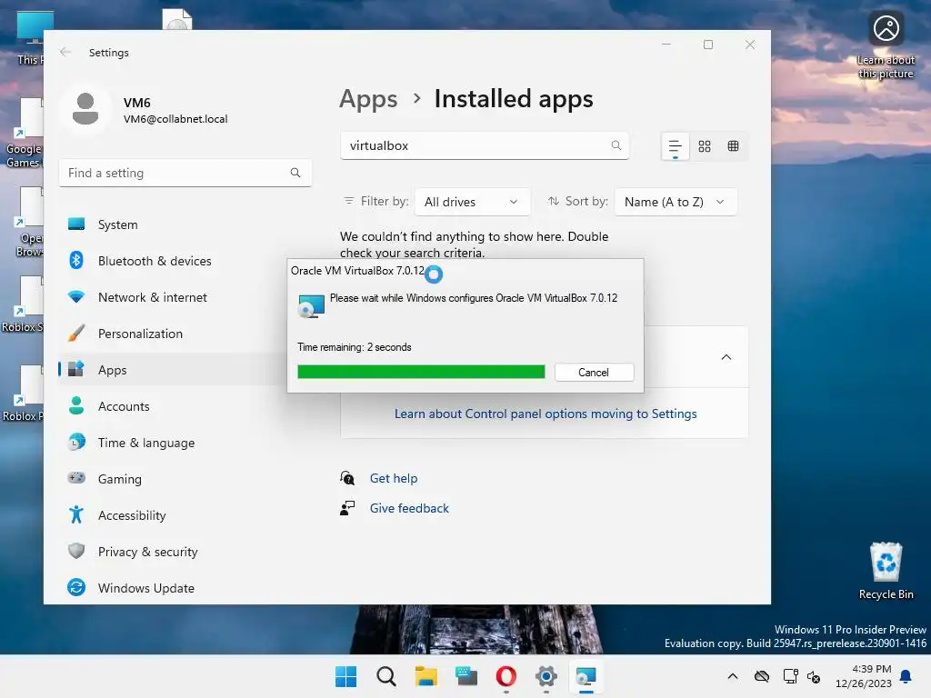The image size is (931, 698).
Task: Cancel the VirtualBox configuration dialog
Action: [594, 372]
